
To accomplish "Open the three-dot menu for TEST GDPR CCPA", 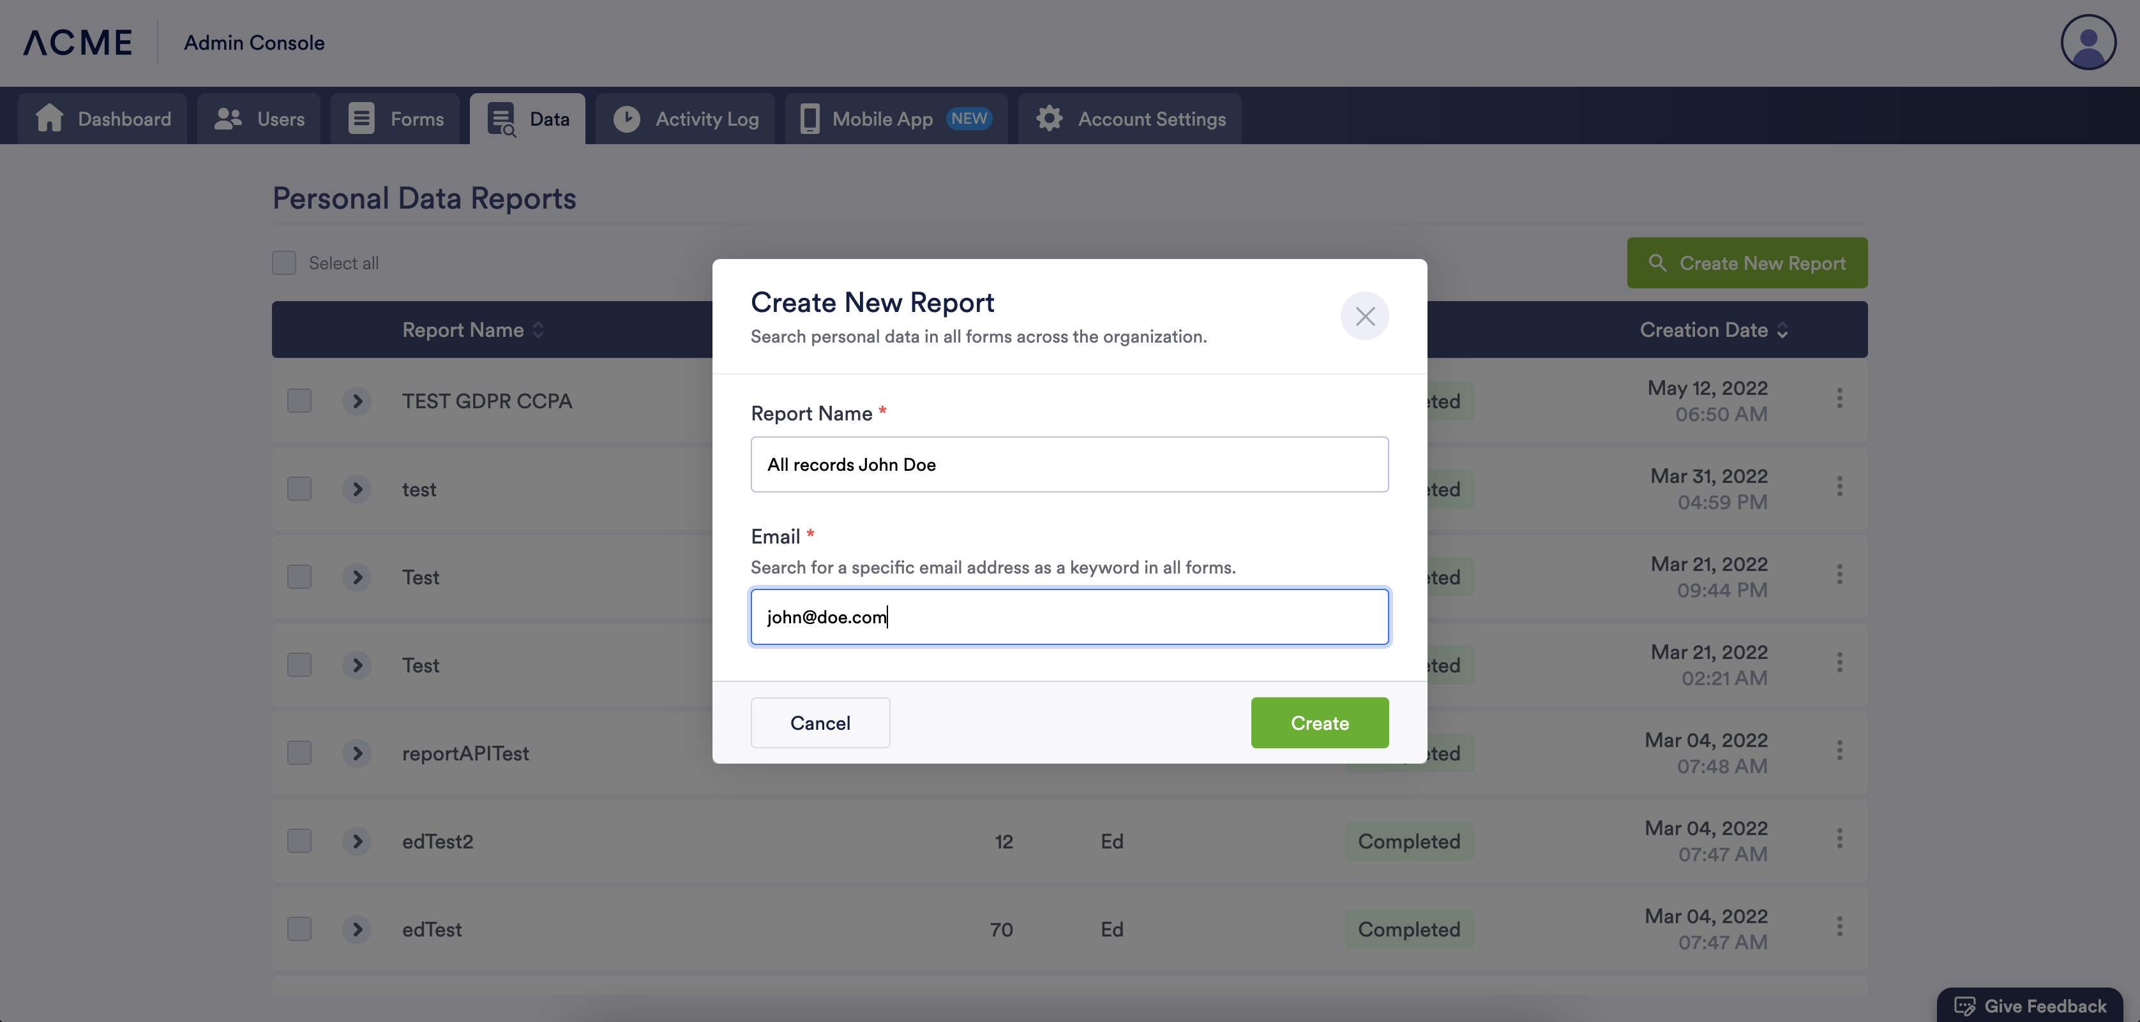I will coord(1839,399).
